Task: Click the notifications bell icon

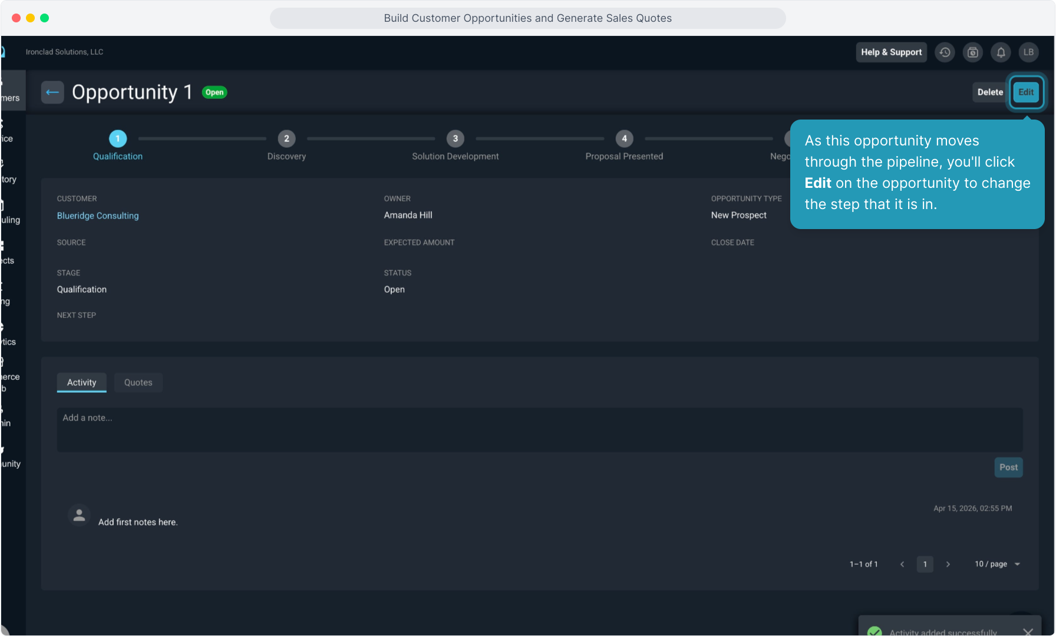Action: pos(1001,52)
